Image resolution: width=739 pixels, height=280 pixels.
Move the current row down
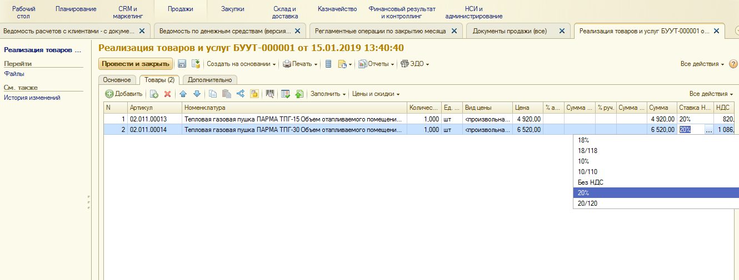click(x=197, y=94)
